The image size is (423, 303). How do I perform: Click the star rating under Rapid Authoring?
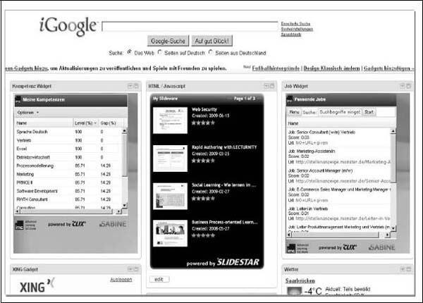tap(203, 161)
